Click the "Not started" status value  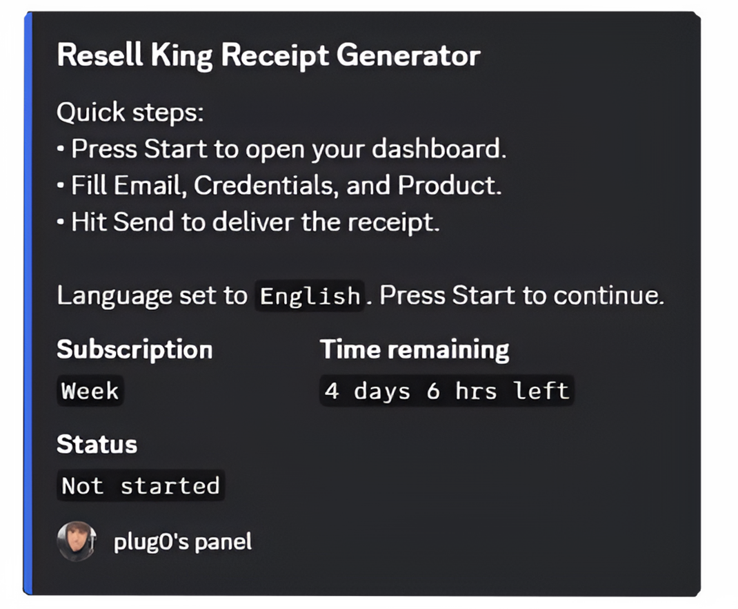pos(141,486)
